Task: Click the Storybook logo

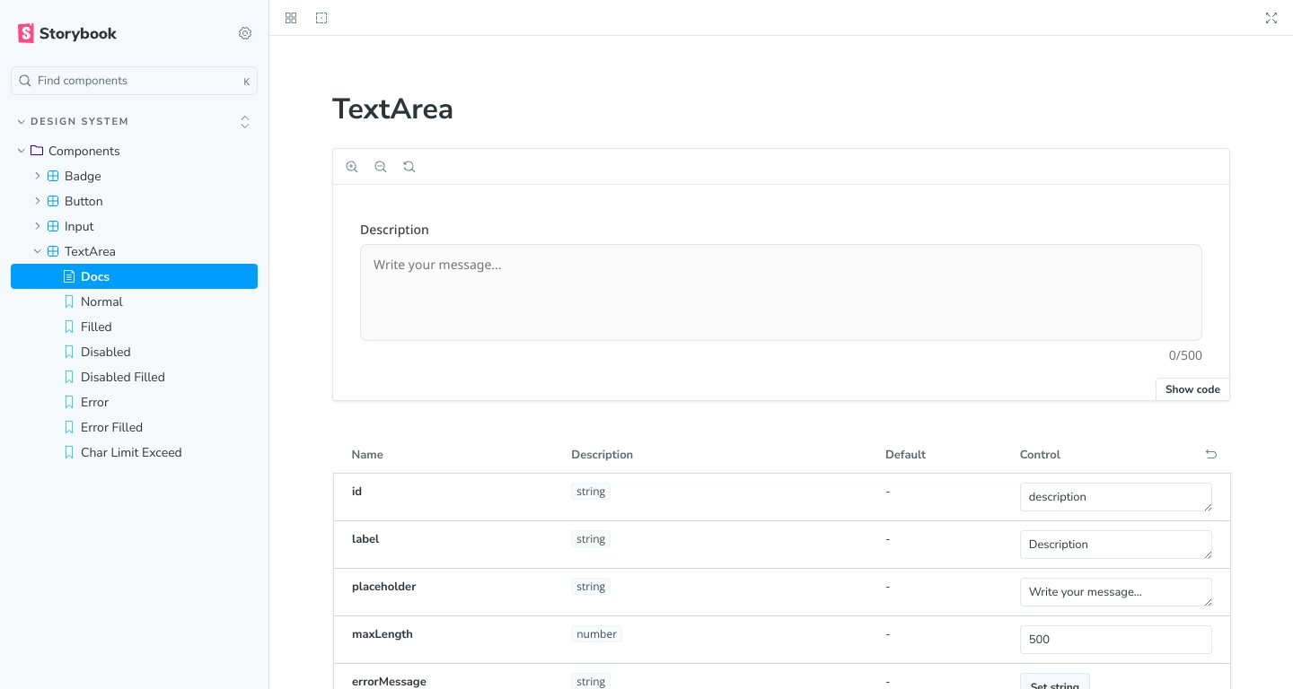Action: point(67,33)
